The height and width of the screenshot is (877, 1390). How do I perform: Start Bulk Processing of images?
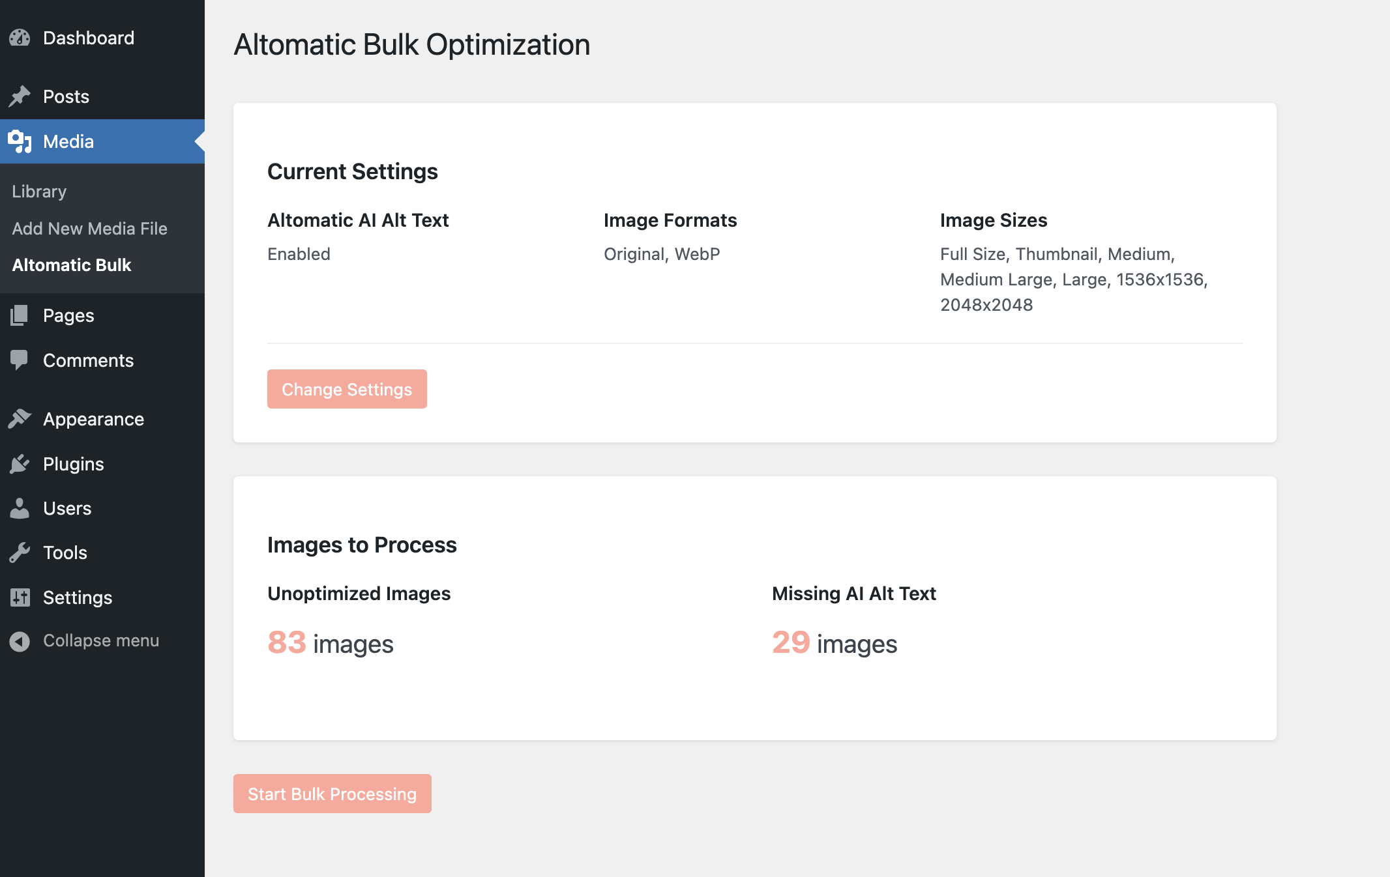pyautogui.click(x=332, y=794)
